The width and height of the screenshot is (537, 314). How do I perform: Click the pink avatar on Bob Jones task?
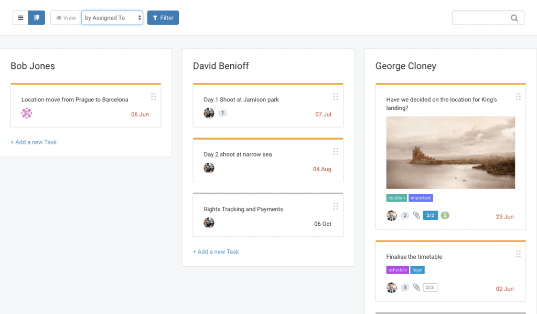pyautogui.click(x=27, y=113)
